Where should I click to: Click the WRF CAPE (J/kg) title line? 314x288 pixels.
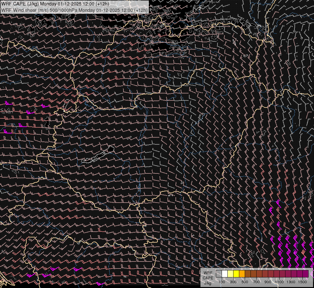(x=55, y=4)
